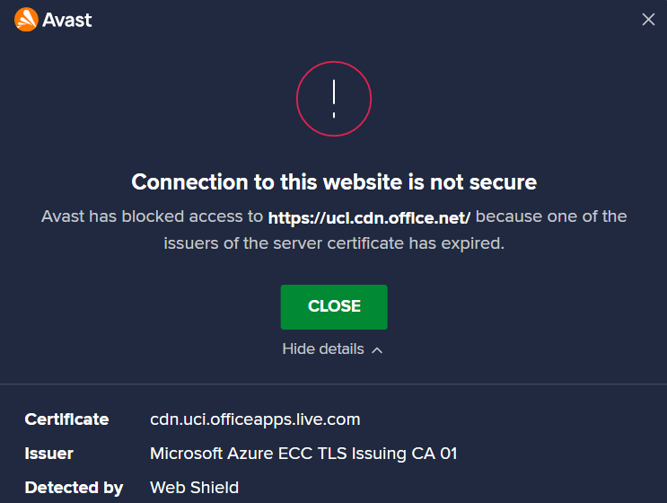Viewport: 667px width, 503px height.
Task: Click the Detected by field label
Action: [x=74, y=488]
